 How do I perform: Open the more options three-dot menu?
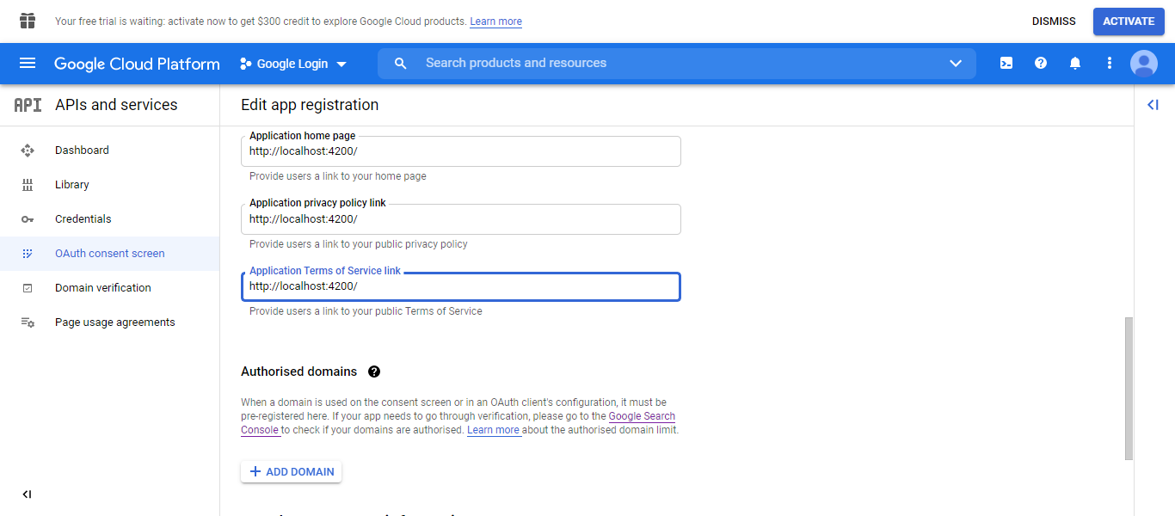1109,63
